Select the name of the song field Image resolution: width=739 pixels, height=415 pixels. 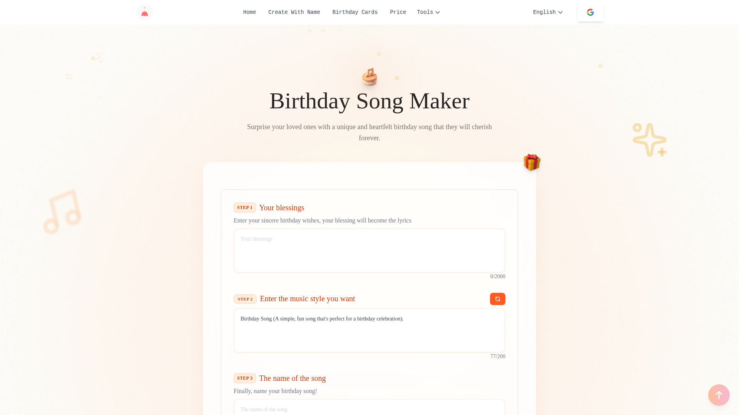(x=369, y=407)
